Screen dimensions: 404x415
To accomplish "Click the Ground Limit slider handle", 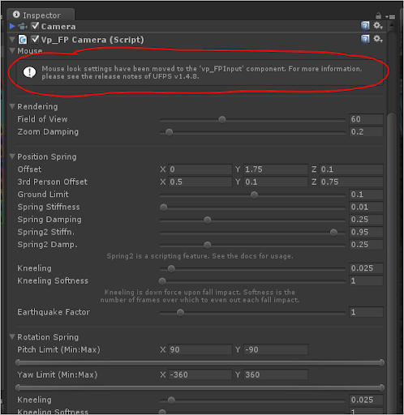I will (x=254, y=195).
